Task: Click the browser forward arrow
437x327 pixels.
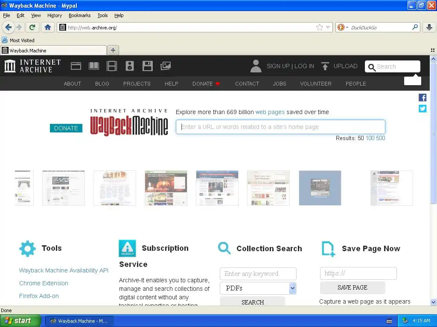Action: click(x=19, y=27)
